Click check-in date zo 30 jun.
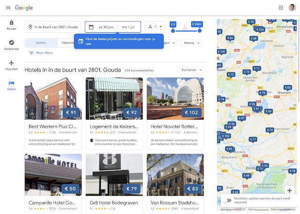This screenshot has width=300, height=214. [x=106, y=27]
